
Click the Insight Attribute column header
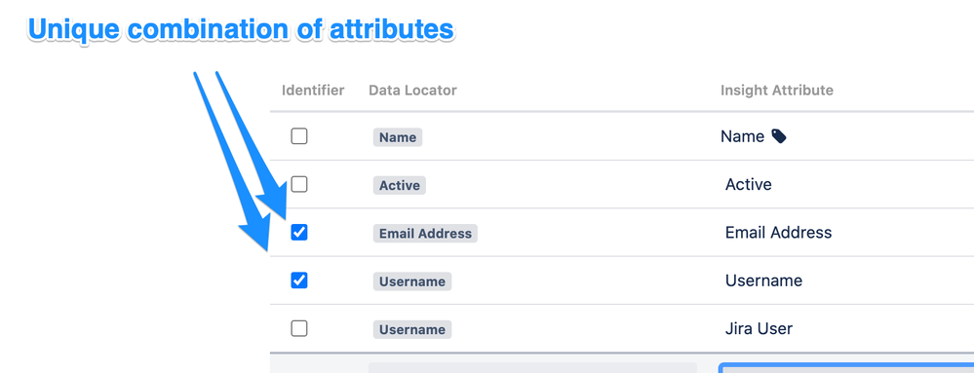tap(777, 90)
